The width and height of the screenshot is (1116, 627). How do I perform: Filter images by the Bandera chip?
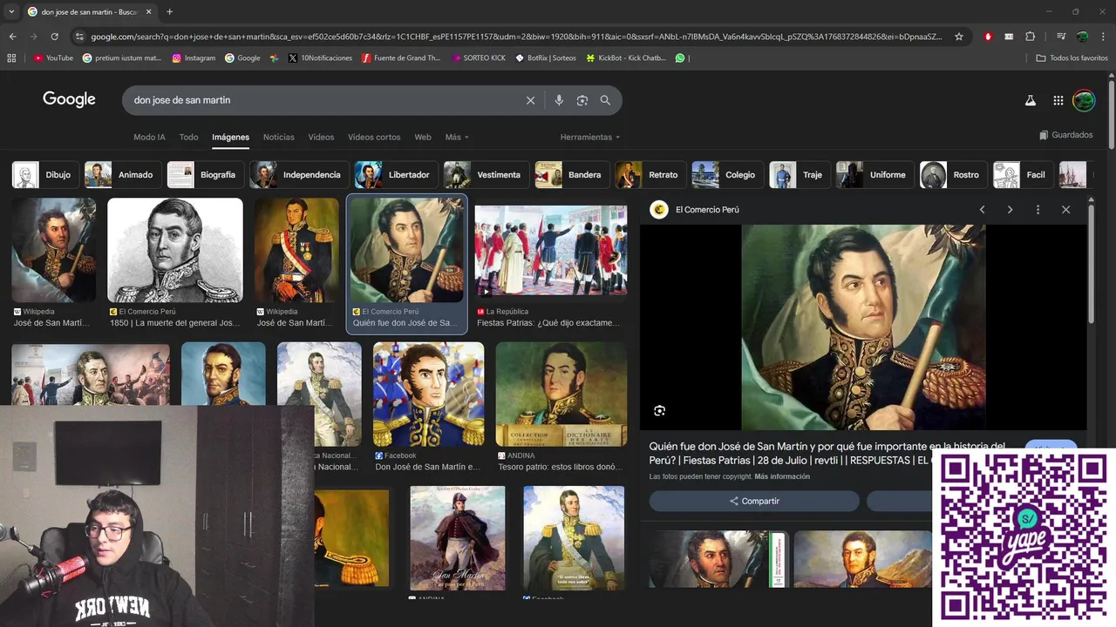pyautogui.click(x=570, y=174)
